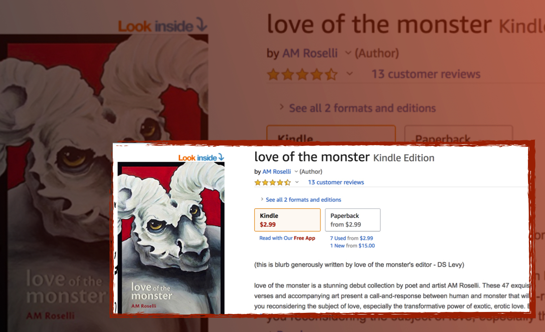The height and width of the screenshot is (332, 545).
Task: Click the large blurred star rating icons
Action: click(303, 75)
